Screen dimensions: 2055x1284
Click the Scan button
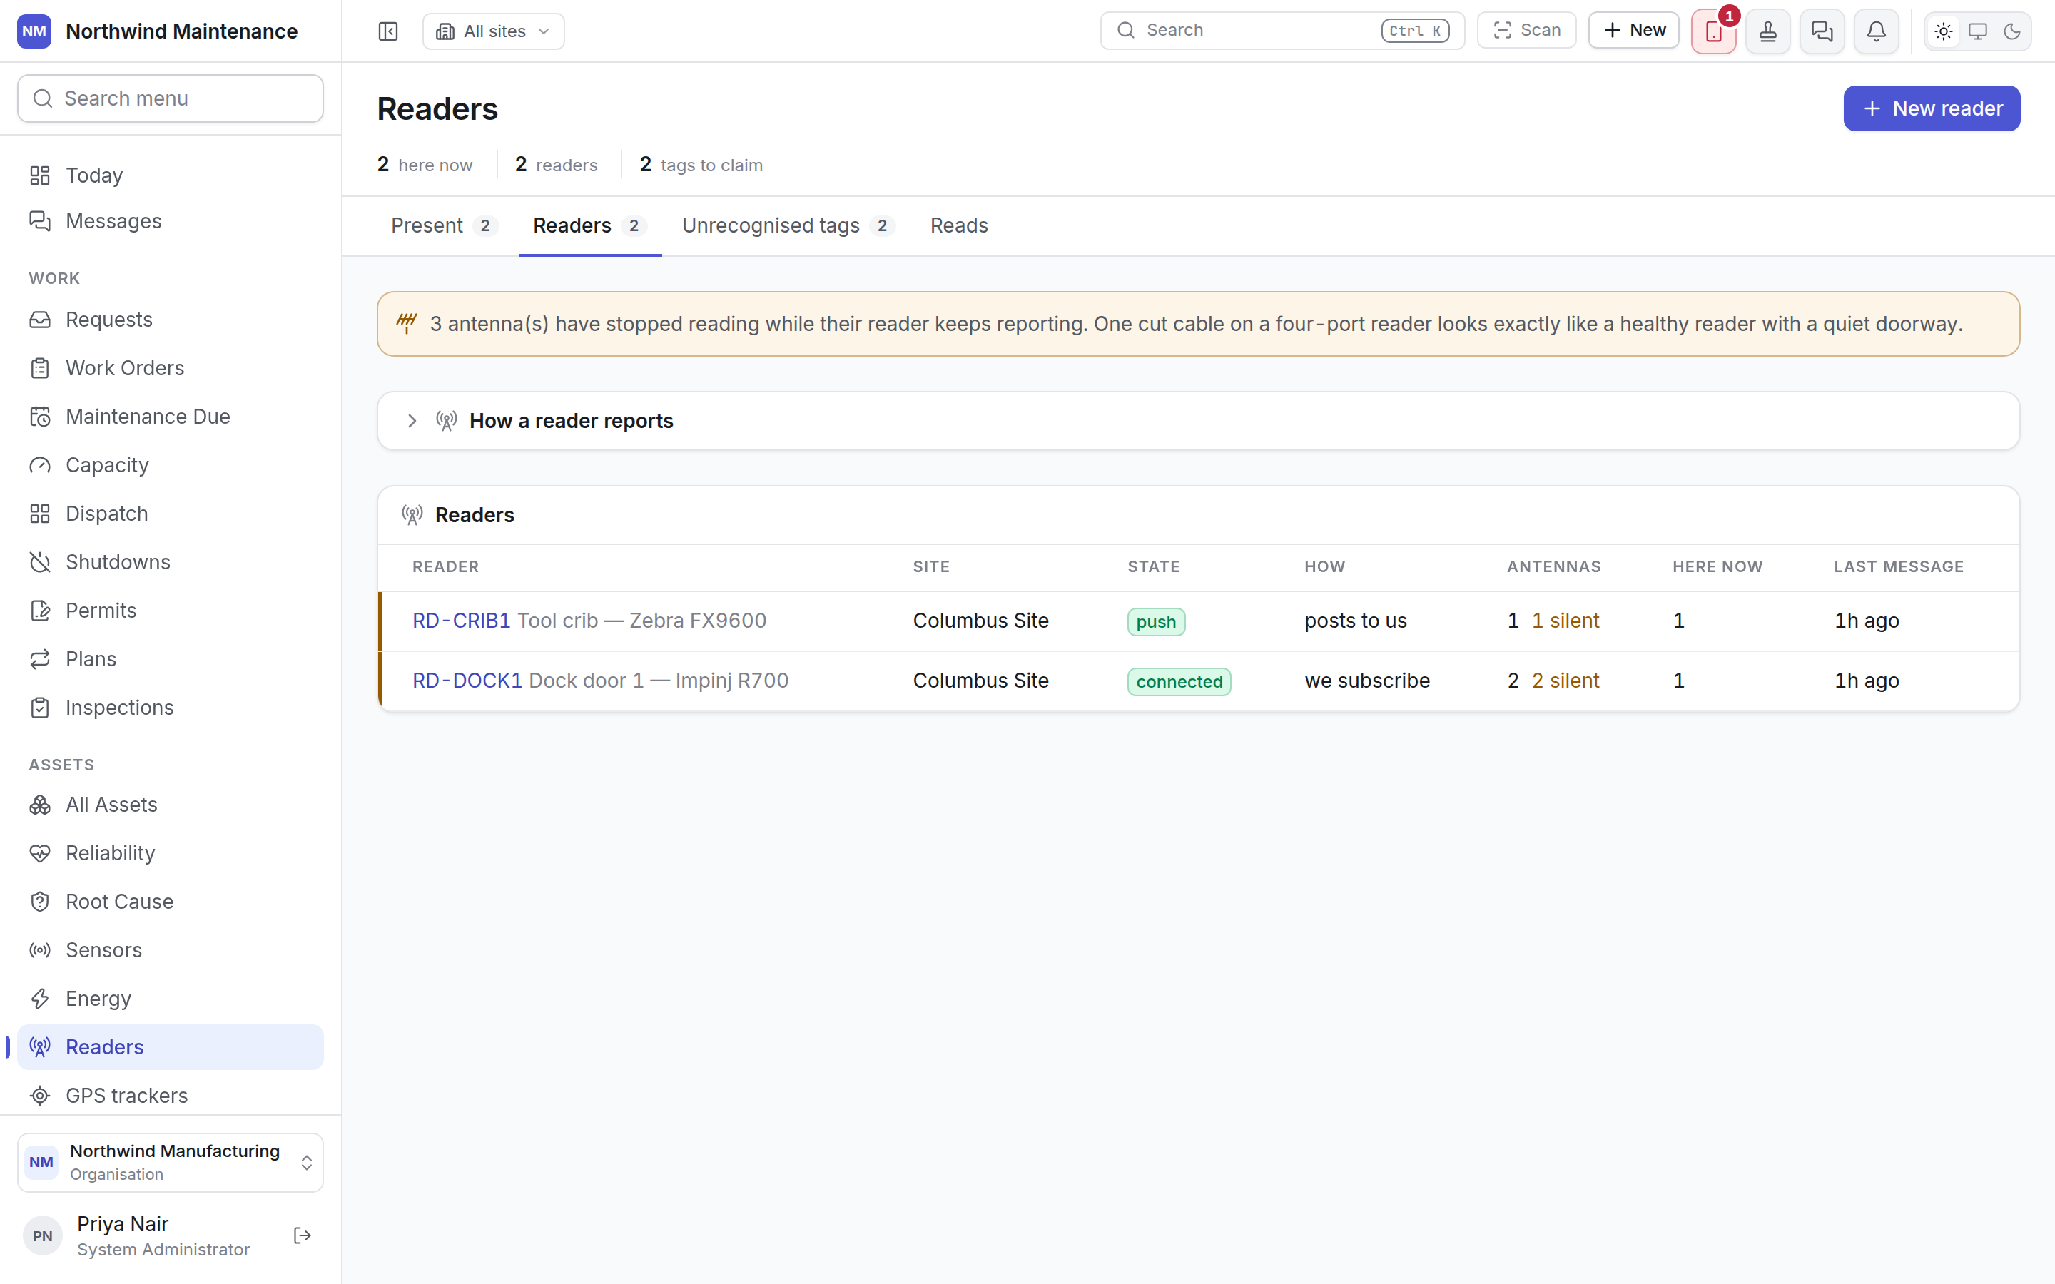coord(1527,31)
